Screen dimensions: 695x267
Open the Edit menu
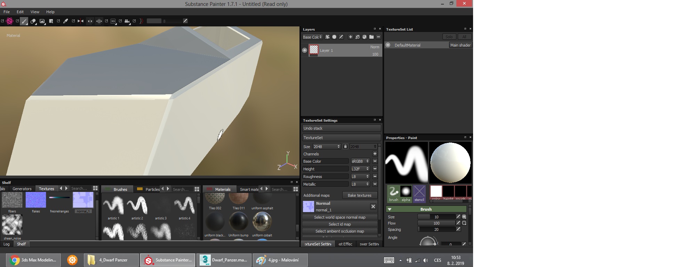click(20, 12)
